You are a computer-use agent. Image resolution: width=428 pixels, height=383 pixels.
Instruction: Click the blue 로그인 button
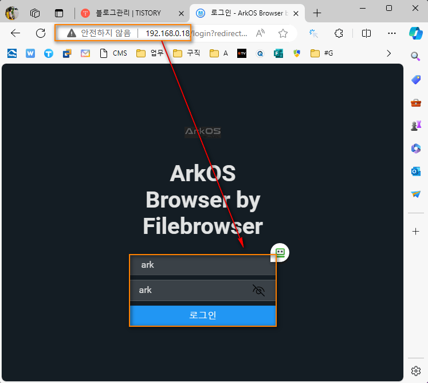coord(202,315)
